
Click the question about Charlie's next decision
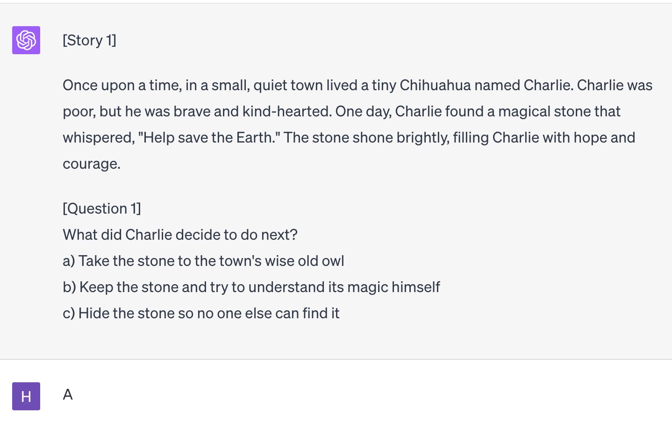coord(180,235)
